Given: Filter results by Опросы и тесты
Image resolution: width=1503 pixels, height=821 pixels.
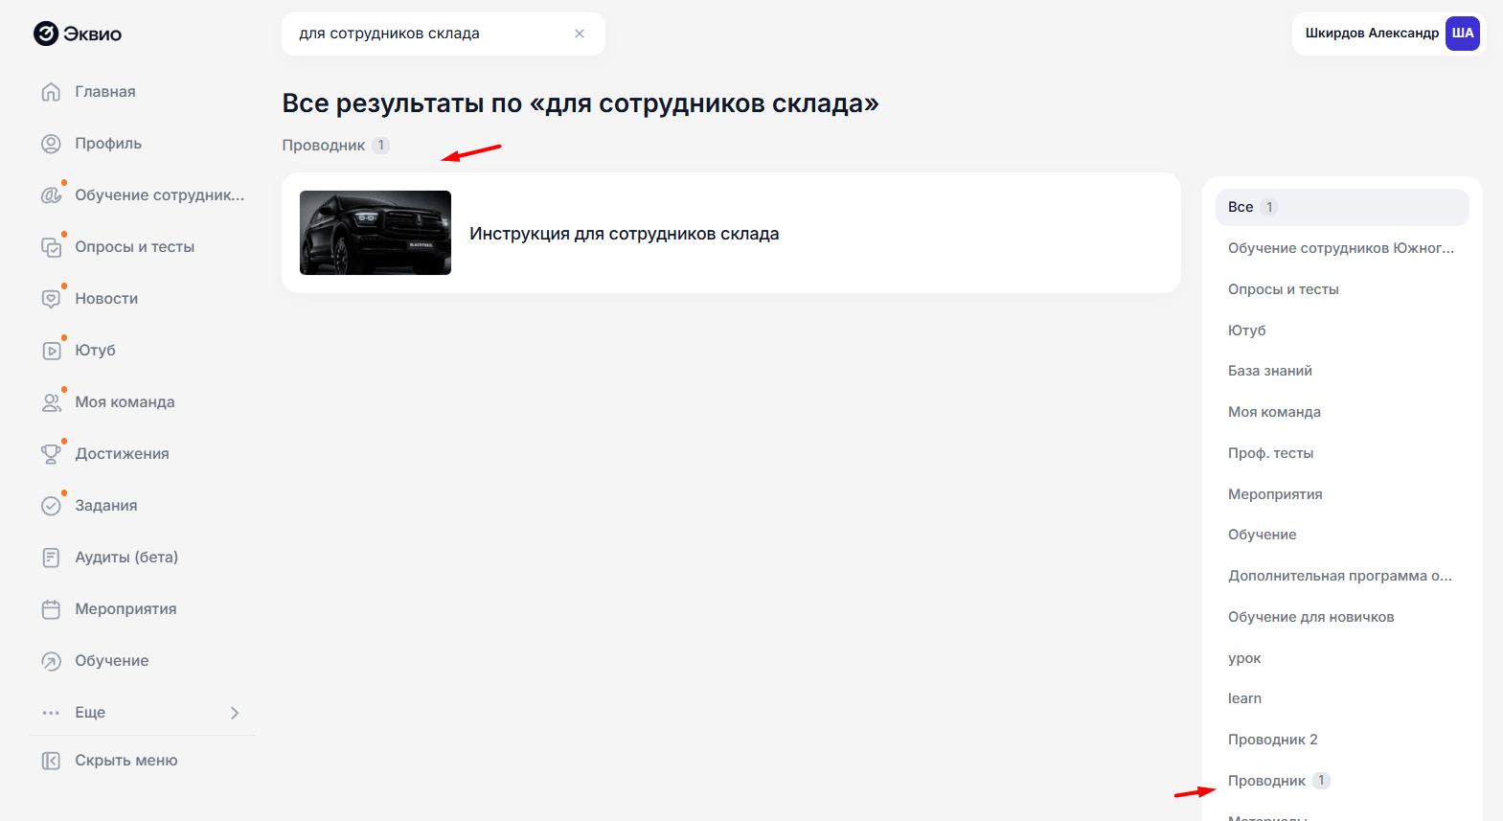Looking at the screenshot, I should (1283, 289).
